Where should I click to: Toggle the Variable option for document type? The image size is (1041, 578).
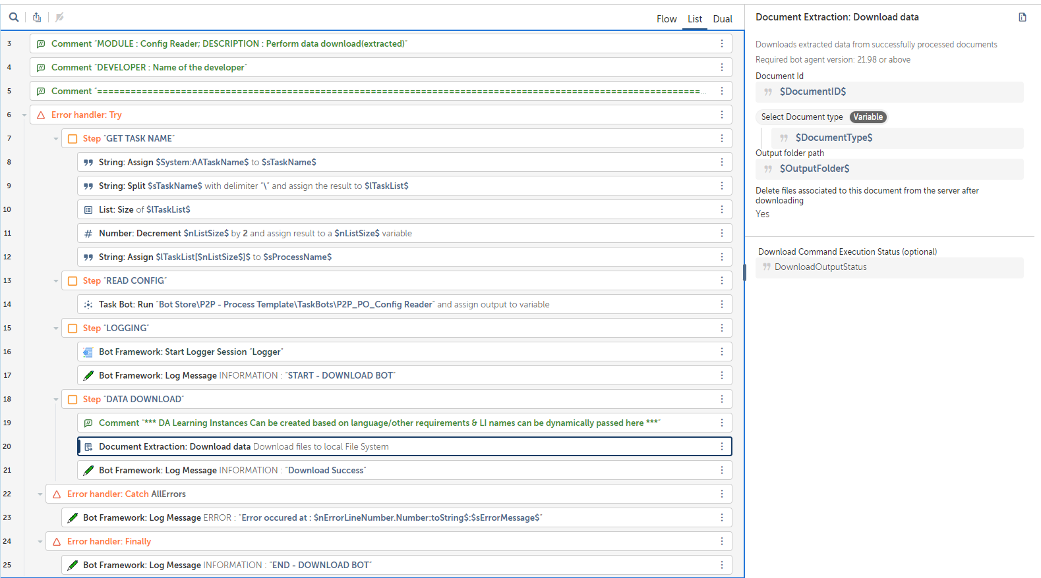pyautogui.click(x=868, y=117)
